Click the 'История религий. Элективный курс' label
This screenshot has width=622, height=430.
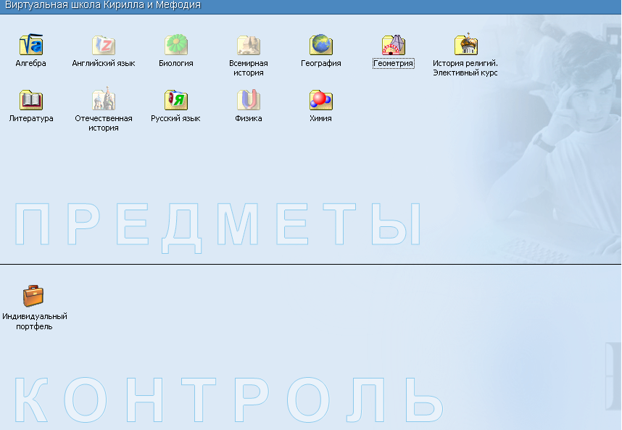pyautogui.click(x=465, y=68)
